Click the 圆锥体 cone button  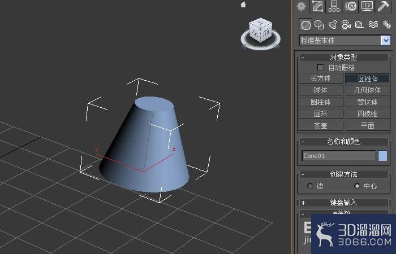368,78
